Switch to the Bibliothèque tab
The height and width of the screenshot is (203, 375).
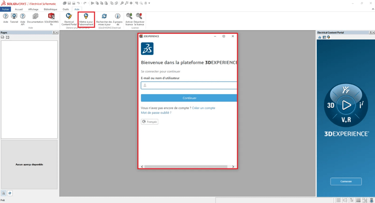[x=50, y=9]
